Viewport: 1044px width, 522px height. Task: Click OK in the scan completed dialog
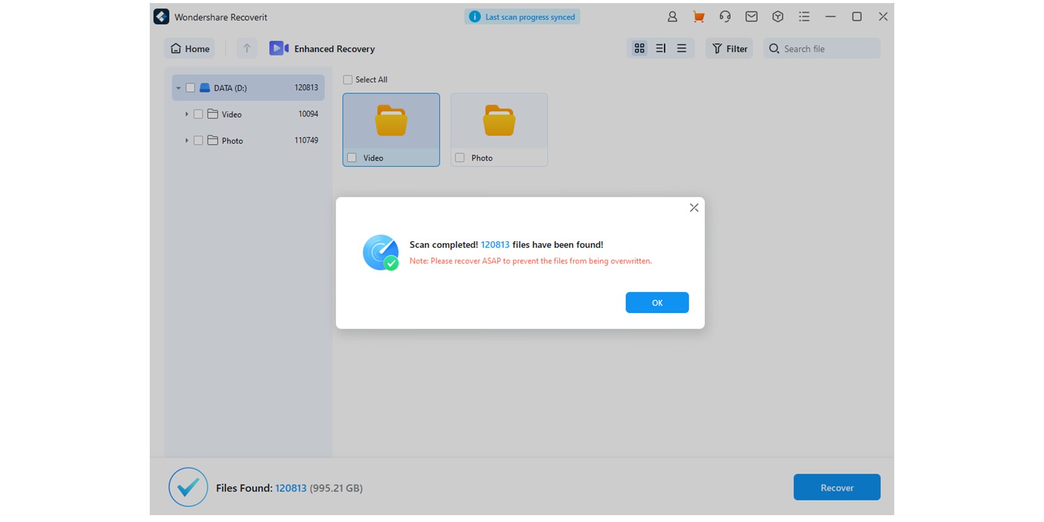click(657, 303)
